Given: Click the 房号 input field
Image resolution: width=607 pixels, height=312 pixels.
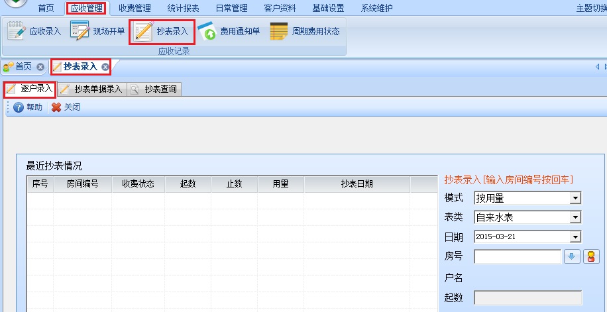Looking at the screenshot, I should pos(518,256).
